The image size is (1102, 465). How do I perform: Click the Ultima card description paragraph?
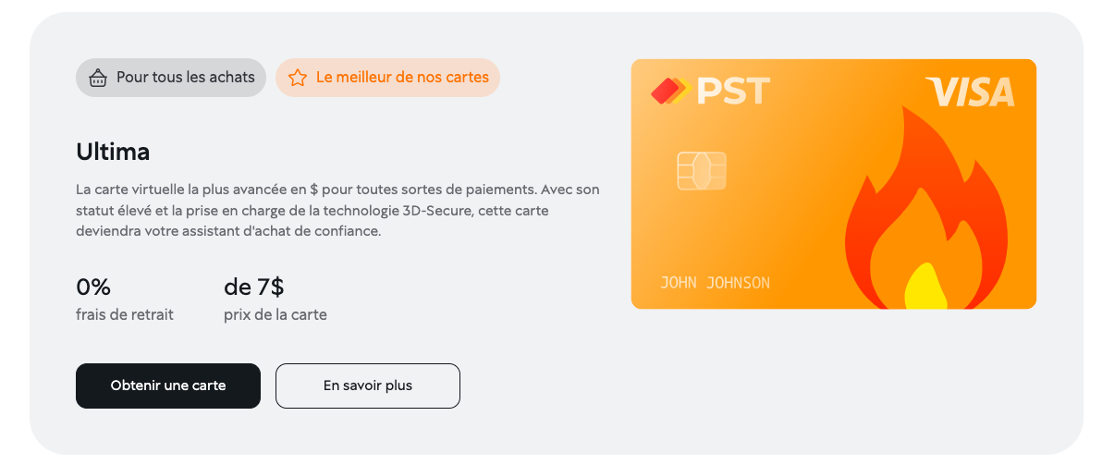click(337, 210)
